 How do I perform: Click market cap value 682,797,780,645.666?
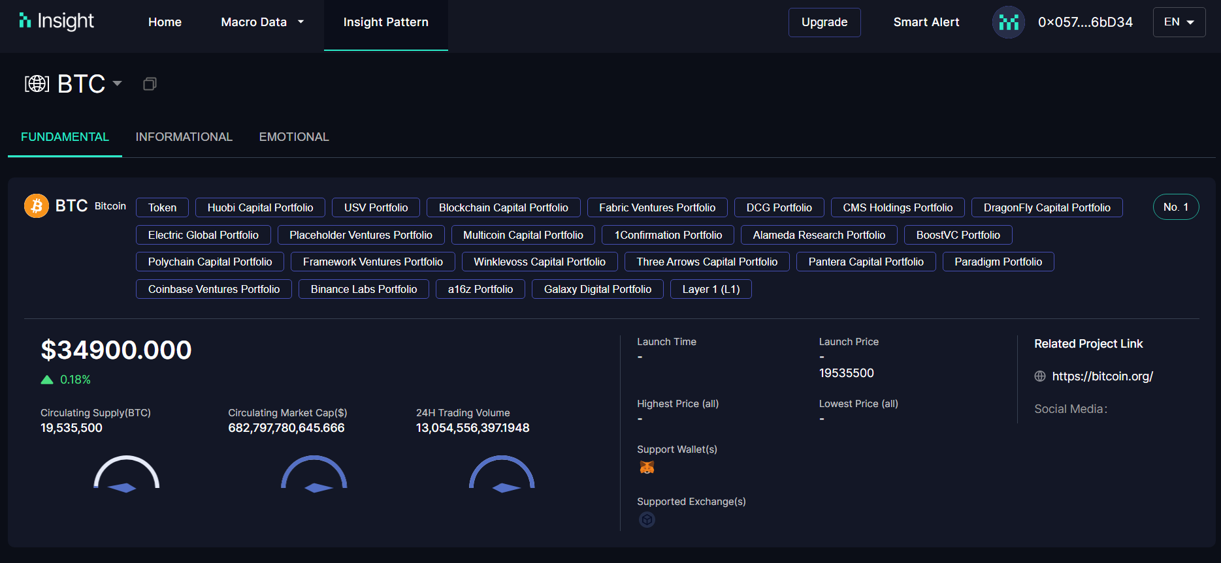pos(286,428)
